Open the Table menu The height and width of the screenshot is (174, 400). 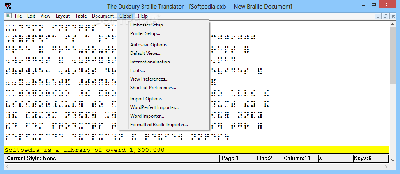point(81,16)
